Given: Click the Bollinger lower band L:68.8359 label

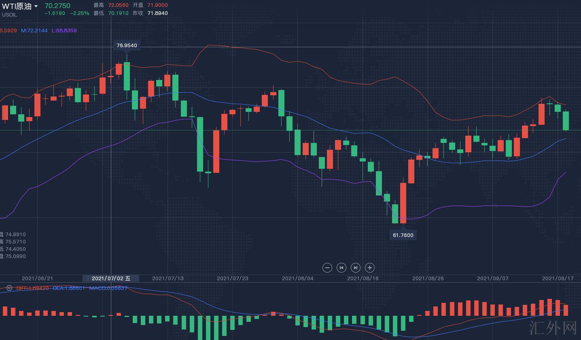Looking at the screenshot, I should pos(64,30).
